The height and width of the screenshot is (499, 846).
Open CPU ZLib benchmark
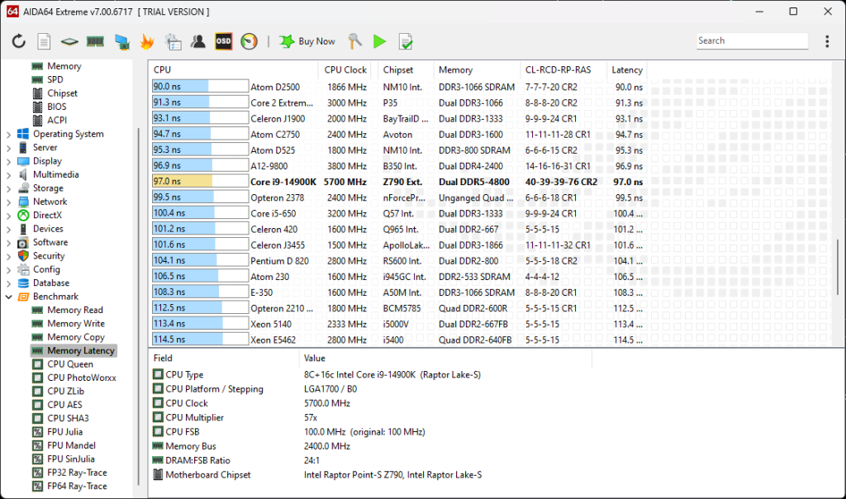[65, 391]
